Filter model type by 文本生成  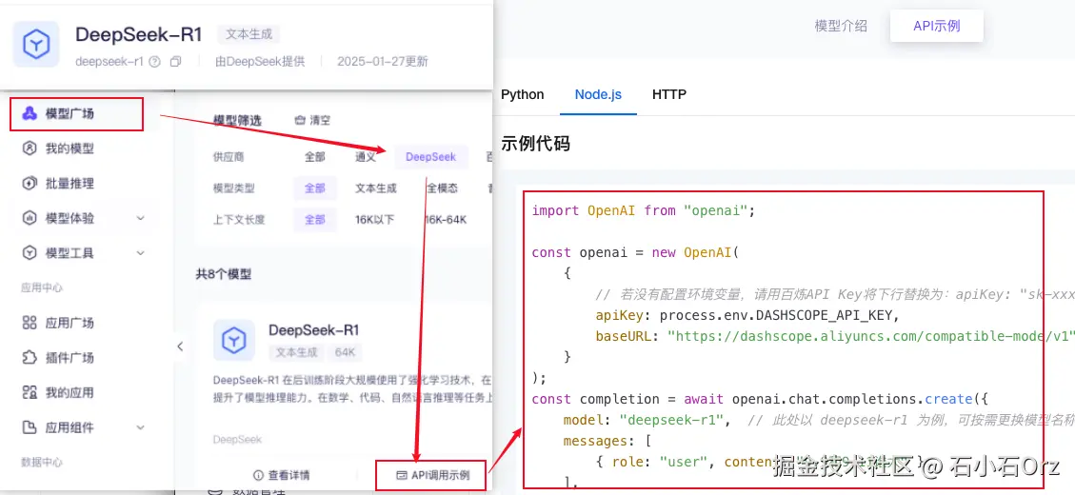coord(376,188)
